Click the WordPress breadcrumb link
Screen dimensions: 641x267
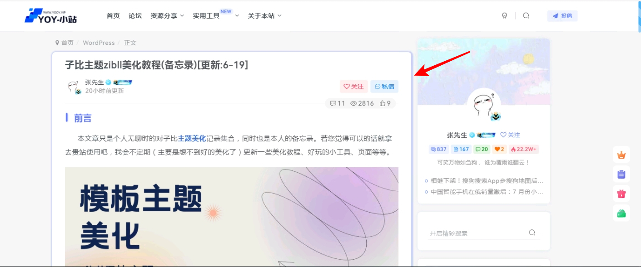coord(99,42)
